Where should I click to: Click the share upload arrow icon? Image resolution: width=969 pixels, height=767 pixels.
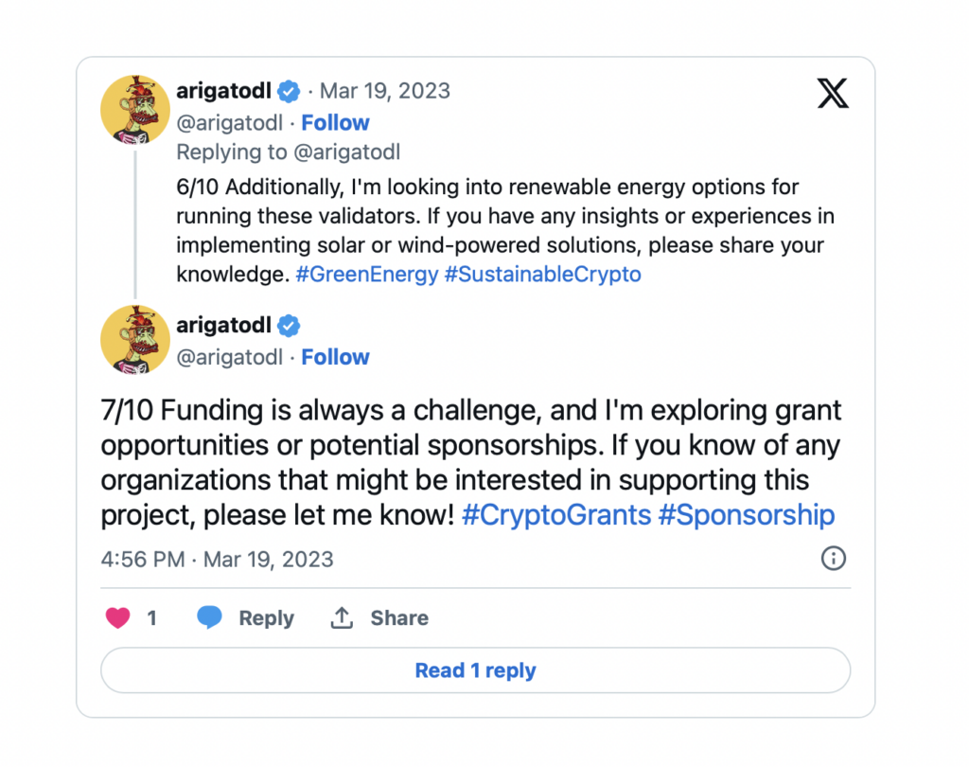[x=342, y=617]
